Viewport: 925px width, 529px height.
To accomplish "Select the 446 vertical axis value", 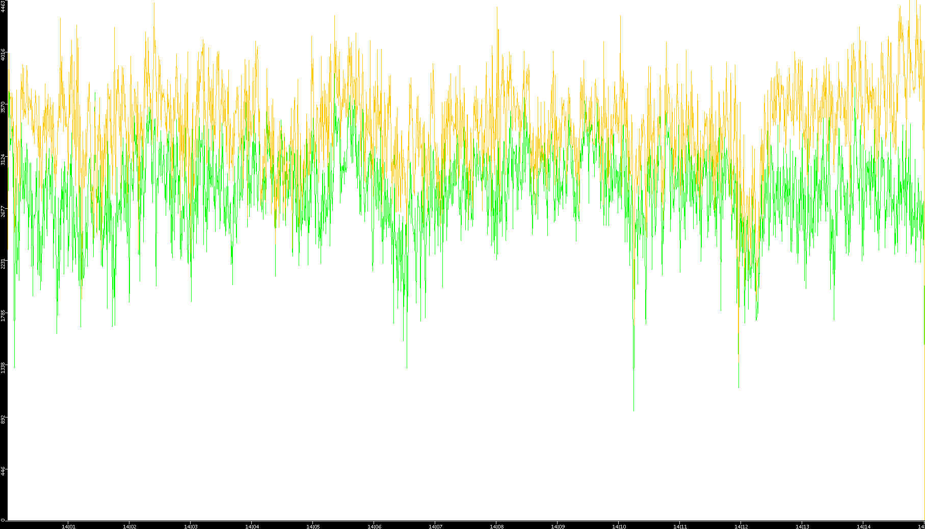I will pyautogui.click(x=3, y=471).
